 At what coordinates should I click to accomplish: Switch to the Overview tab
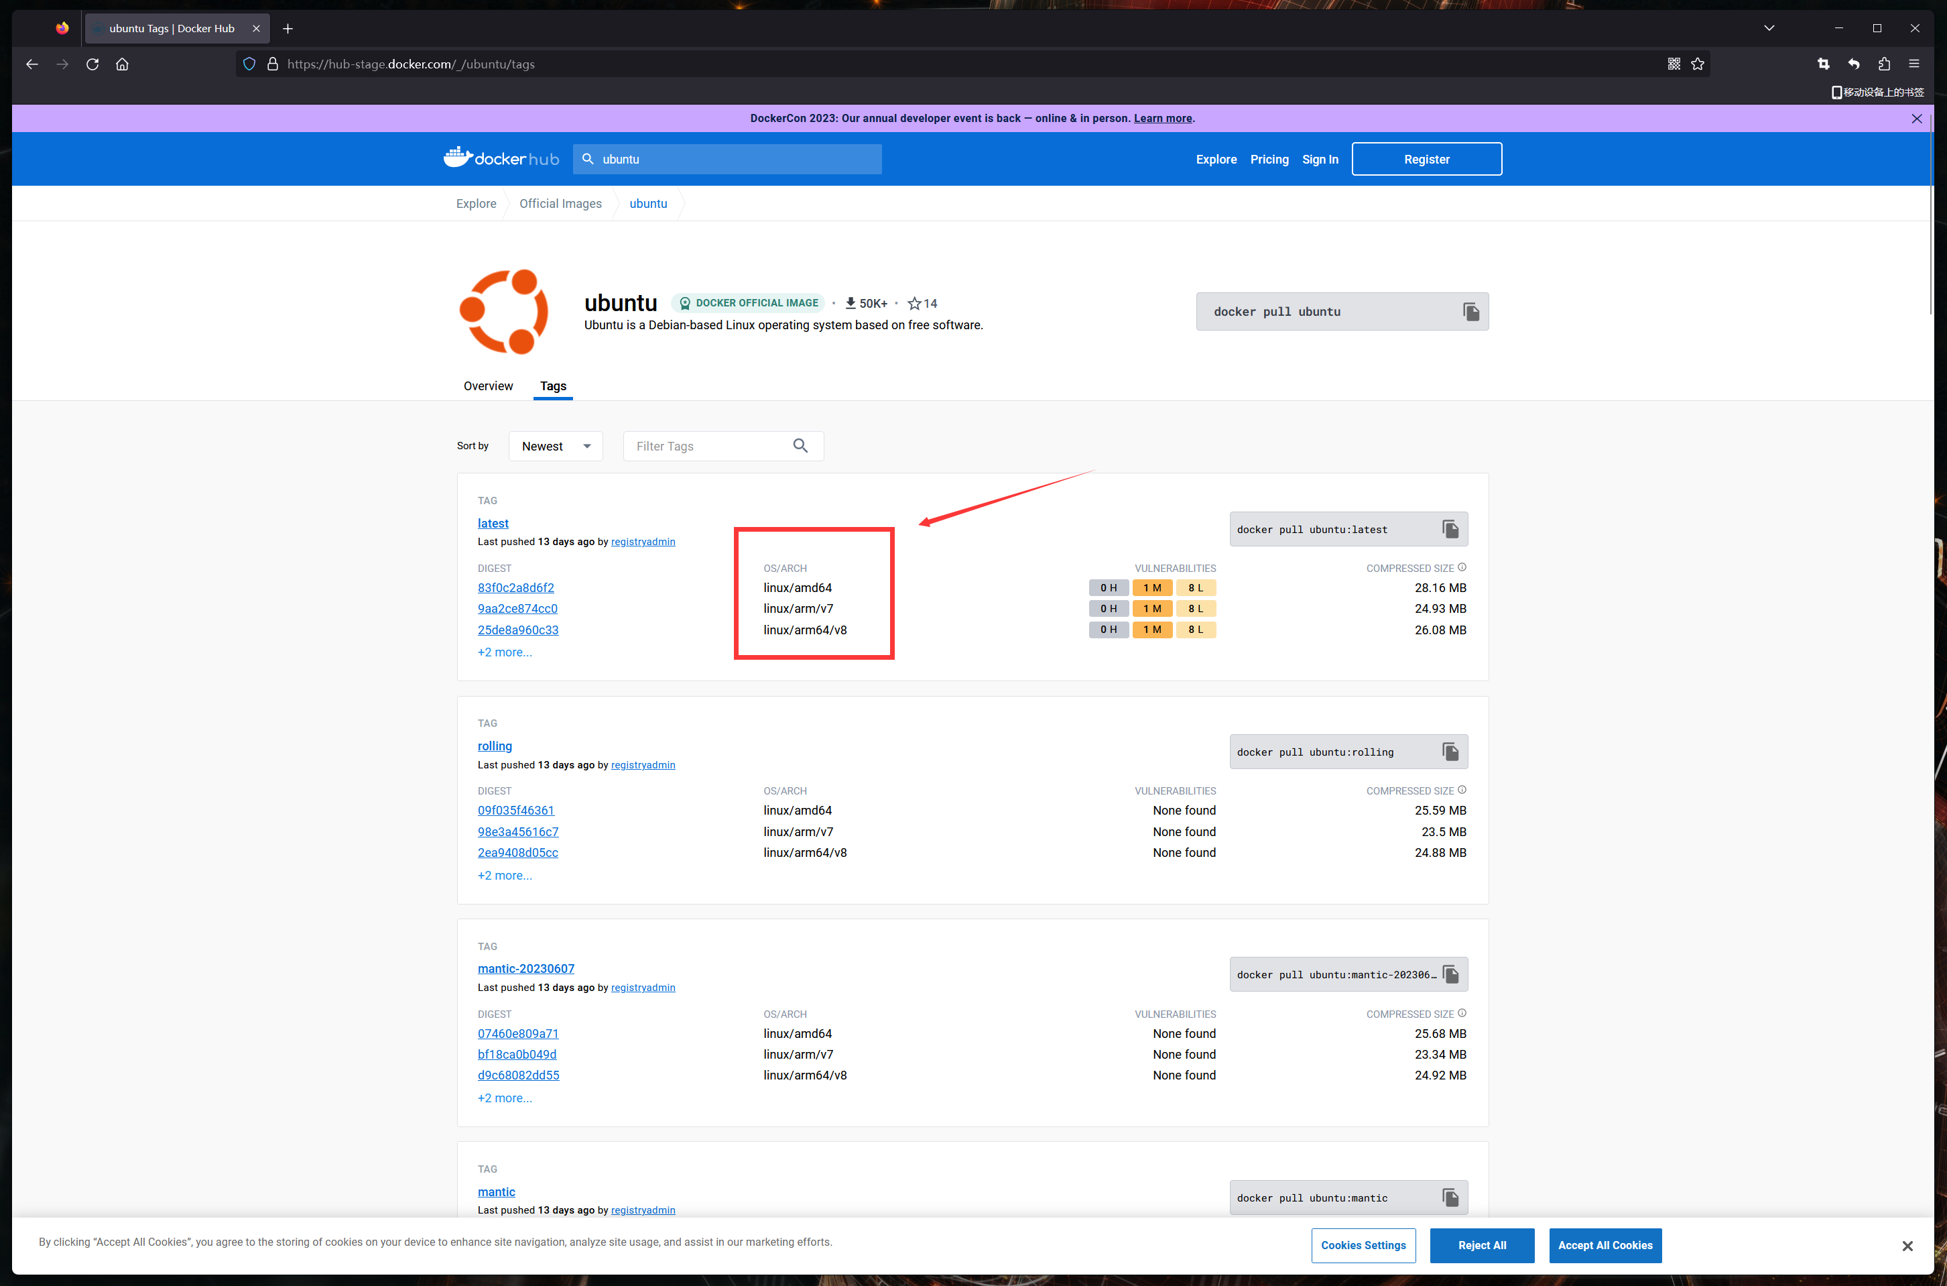488,386
